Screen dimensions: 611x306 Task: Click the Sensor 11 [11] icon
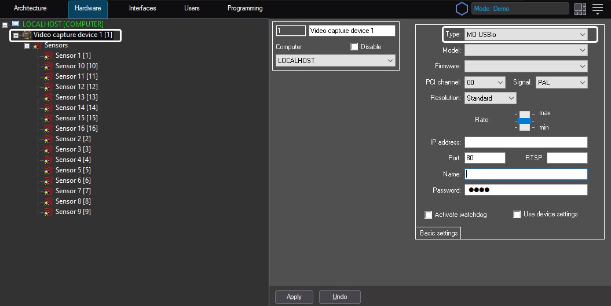click(48, 77)
